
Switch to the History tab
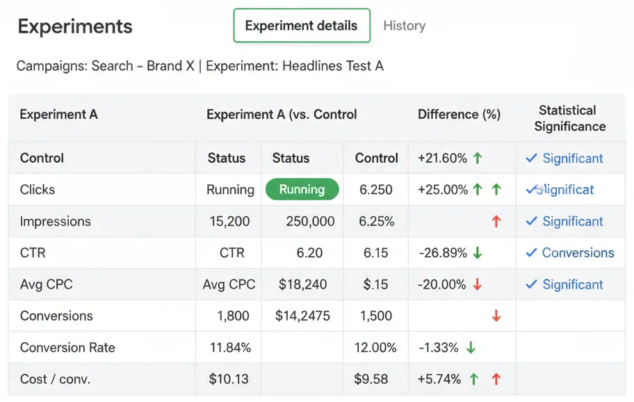pos(404,26)
